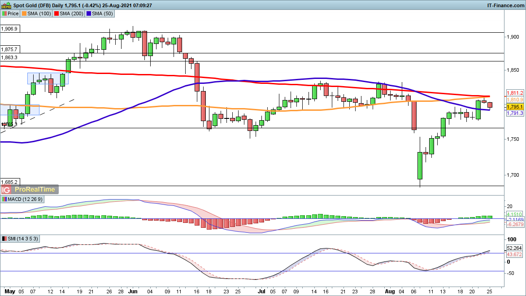The height and width of the screenshot is (296, 526).
Task: Select the SMA (200) legend label
Action: point(71,14)
